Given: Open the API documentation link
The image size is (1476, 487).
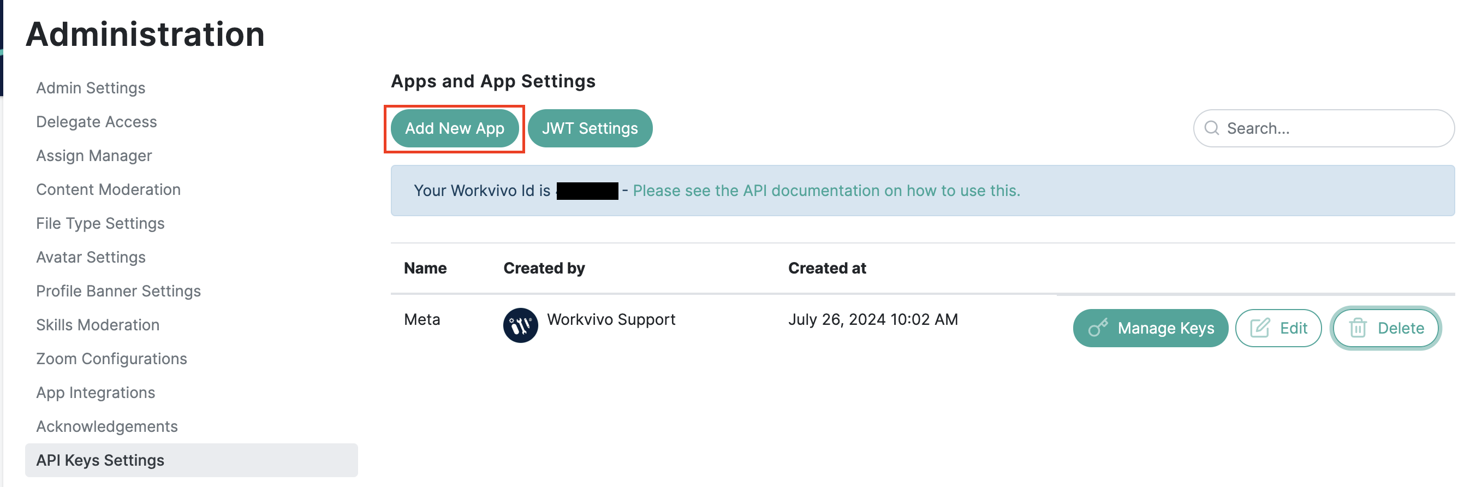Looking at the screenshot, I should coord(826,190).
